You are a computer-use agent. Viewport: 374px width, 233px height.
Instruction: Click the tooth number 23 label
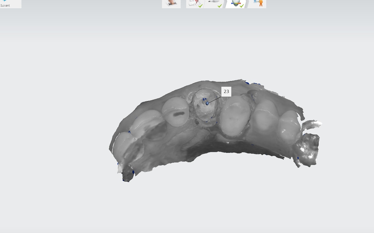tap(226, 92)
